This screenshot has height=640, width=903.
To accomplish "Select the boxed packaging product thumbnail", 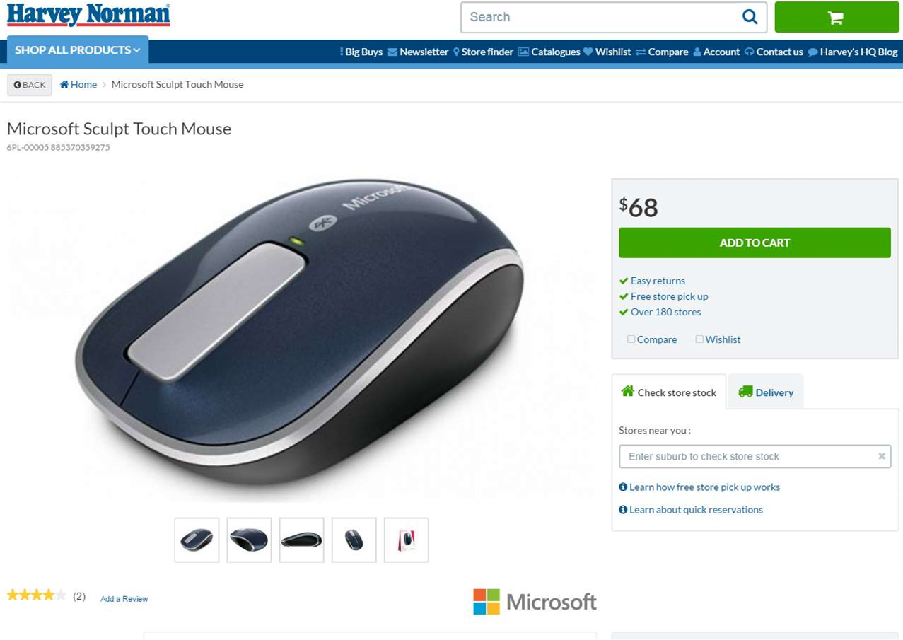I will click(407, 540).
